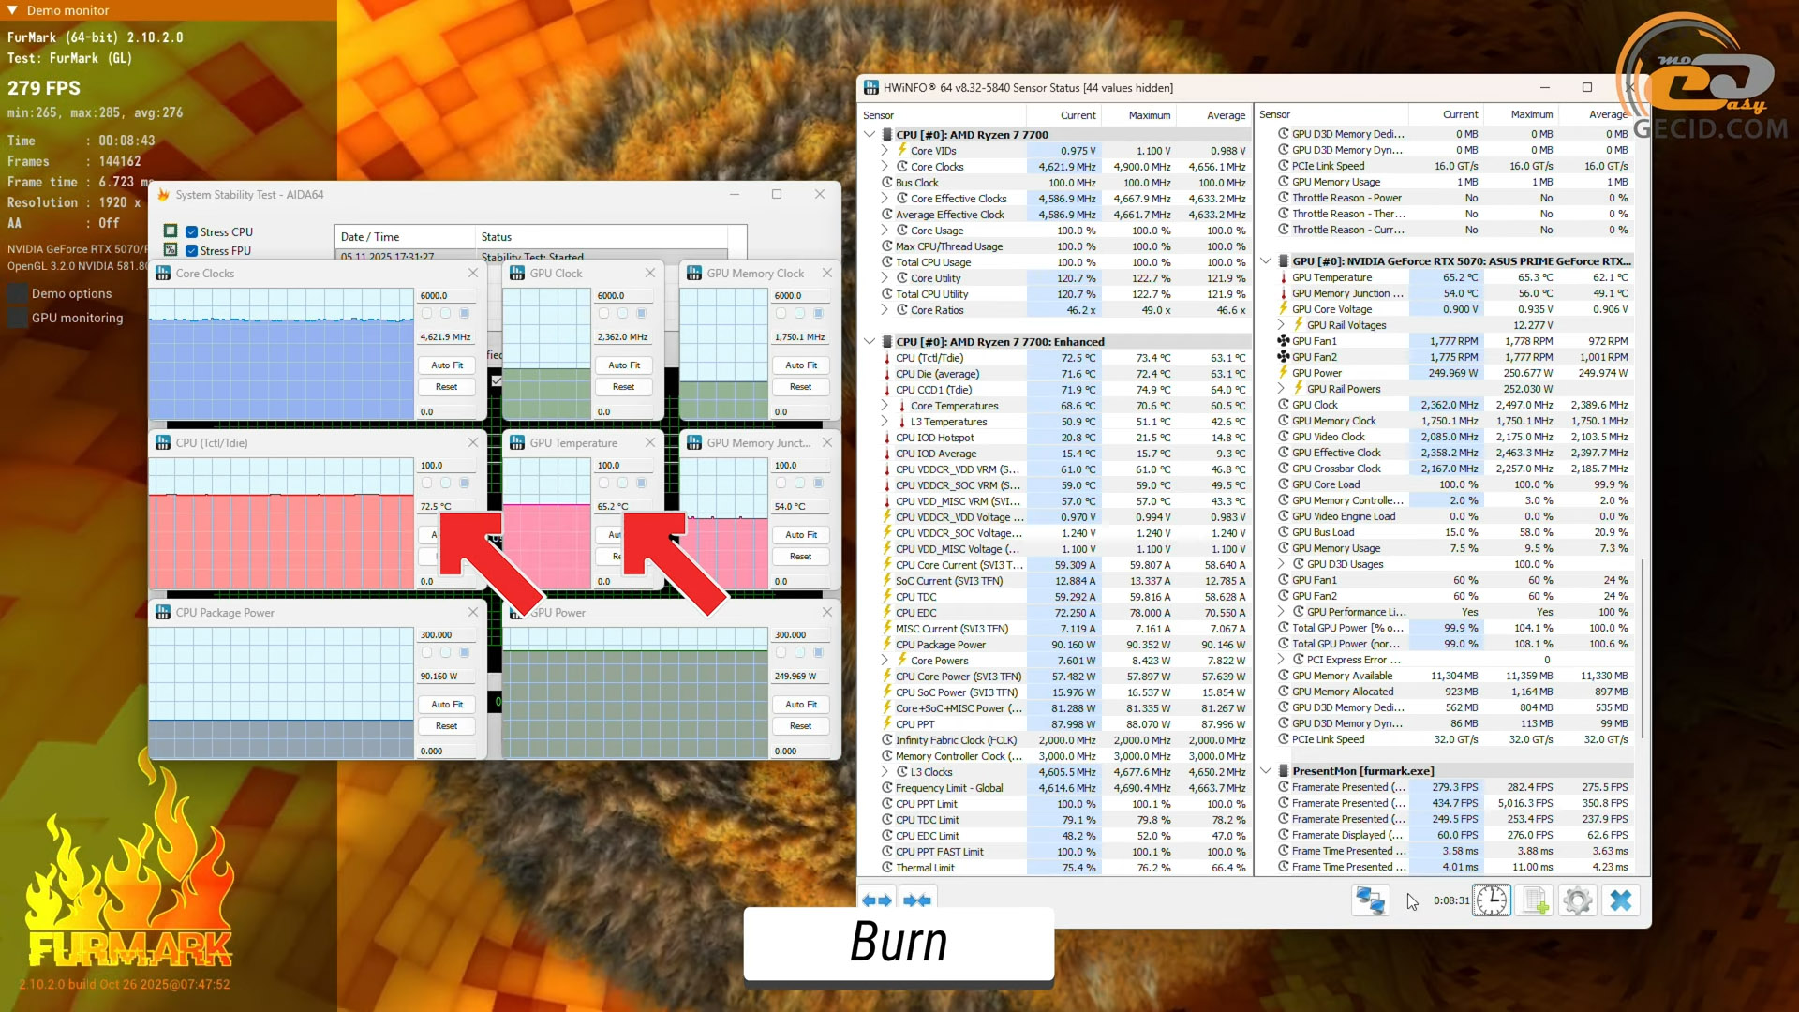1799x1012 pixels.
Task: Uncheck the Stress FPU checkbox
Action: 191,251
